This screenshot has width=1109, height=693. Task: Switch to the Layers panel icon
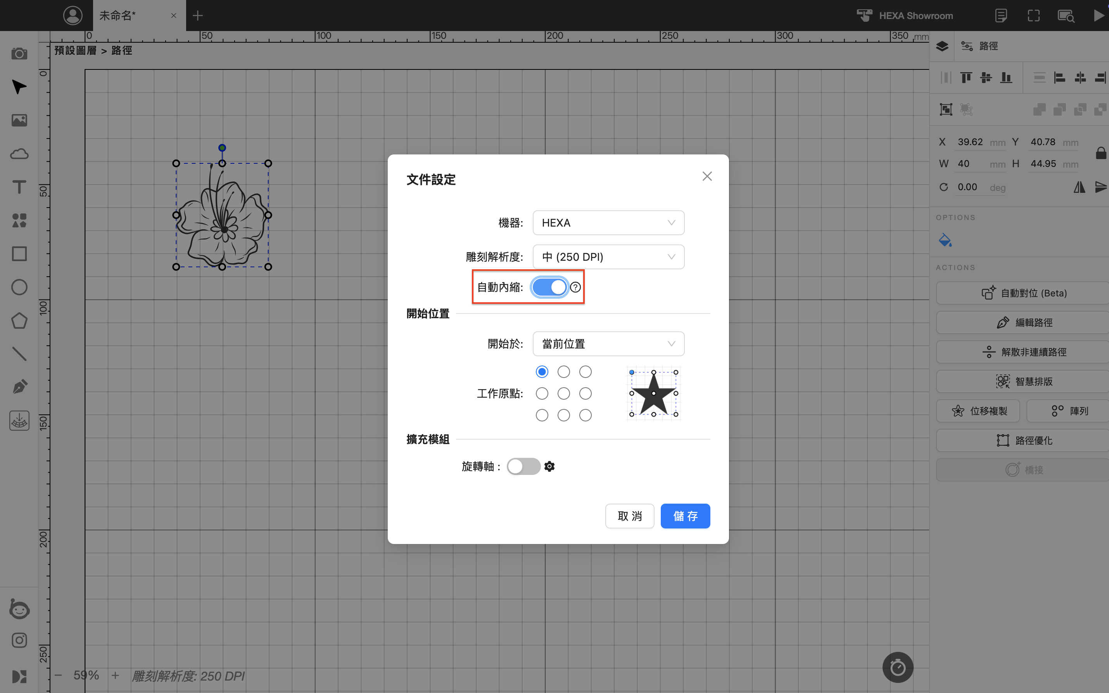(x=942, y=46)
